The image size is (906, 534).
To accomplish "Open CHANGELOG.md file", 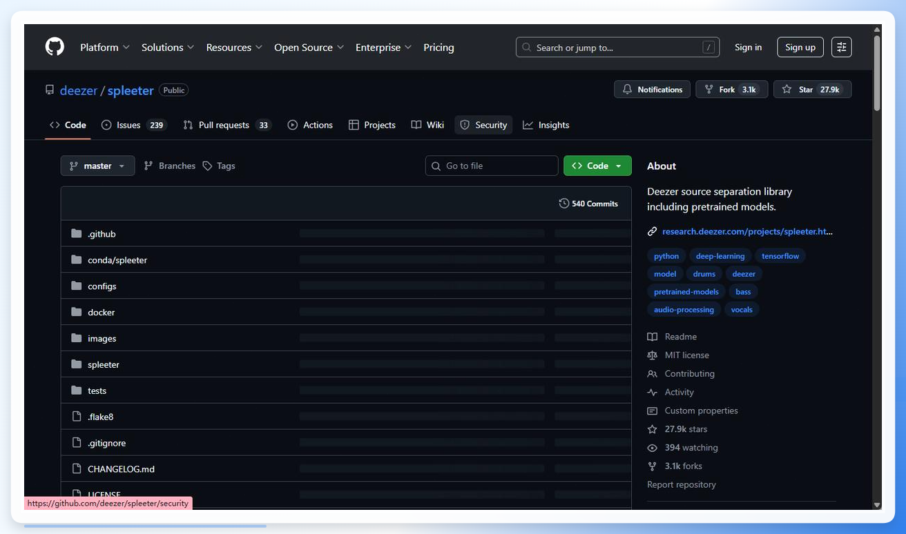I will coord(122,469).
